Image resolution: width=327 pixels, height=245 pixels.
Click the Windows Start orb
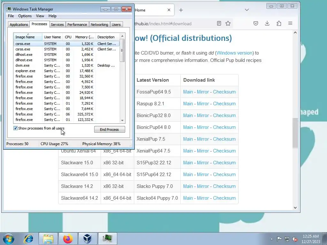tap(9, 239)
